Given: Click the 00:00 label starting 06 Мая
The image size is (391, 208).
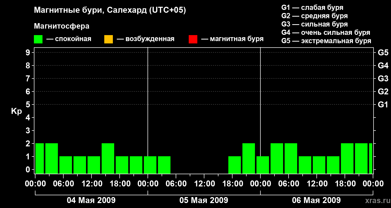Looking at the screenshot, I should click(260, 184).
